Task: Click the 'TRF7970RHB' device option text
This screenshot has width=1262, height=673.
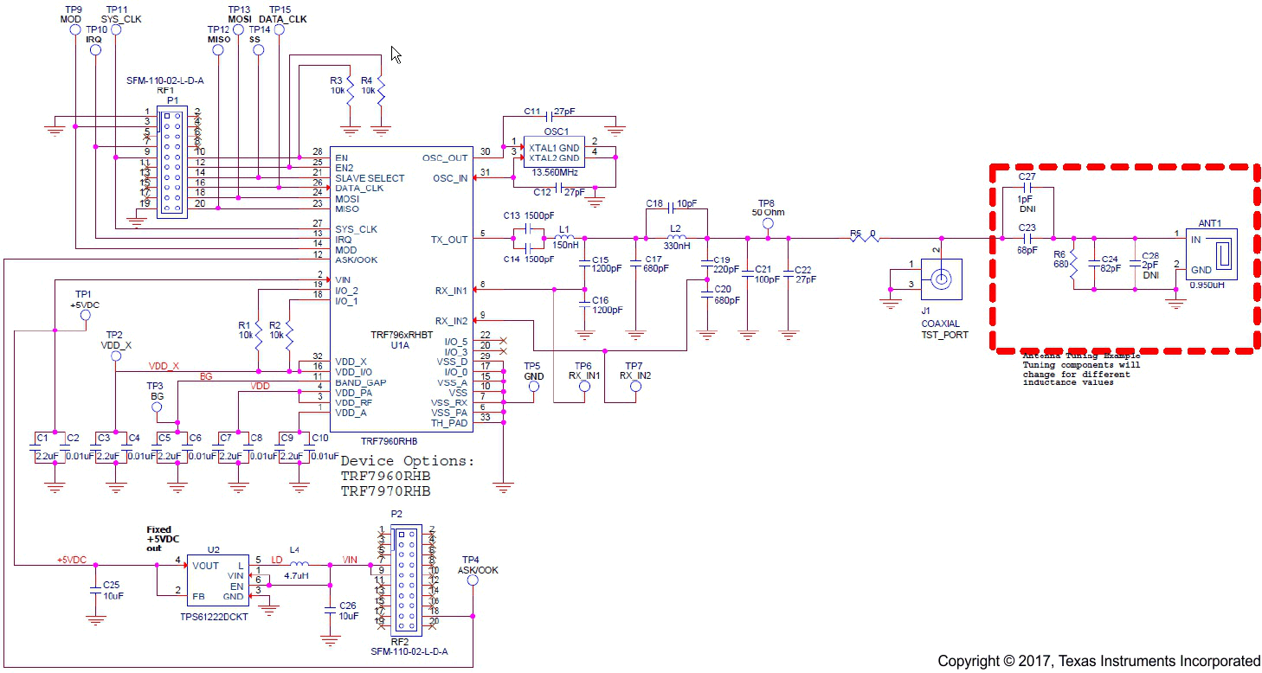Action: [x=385, y=491]
